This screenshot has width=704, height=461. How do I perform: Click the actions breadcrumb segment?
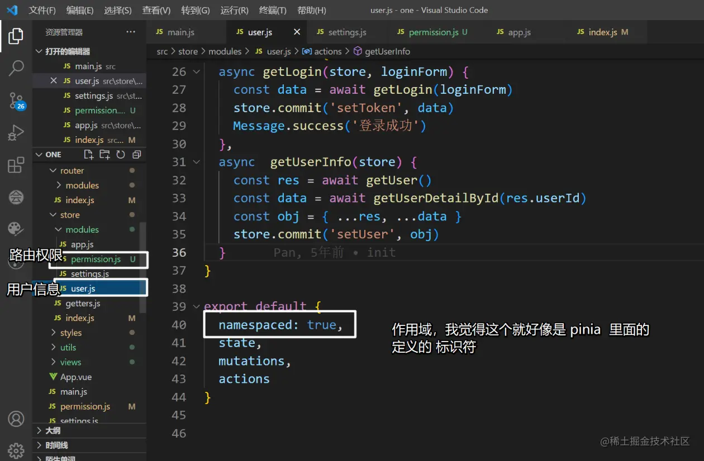[328, 51]
